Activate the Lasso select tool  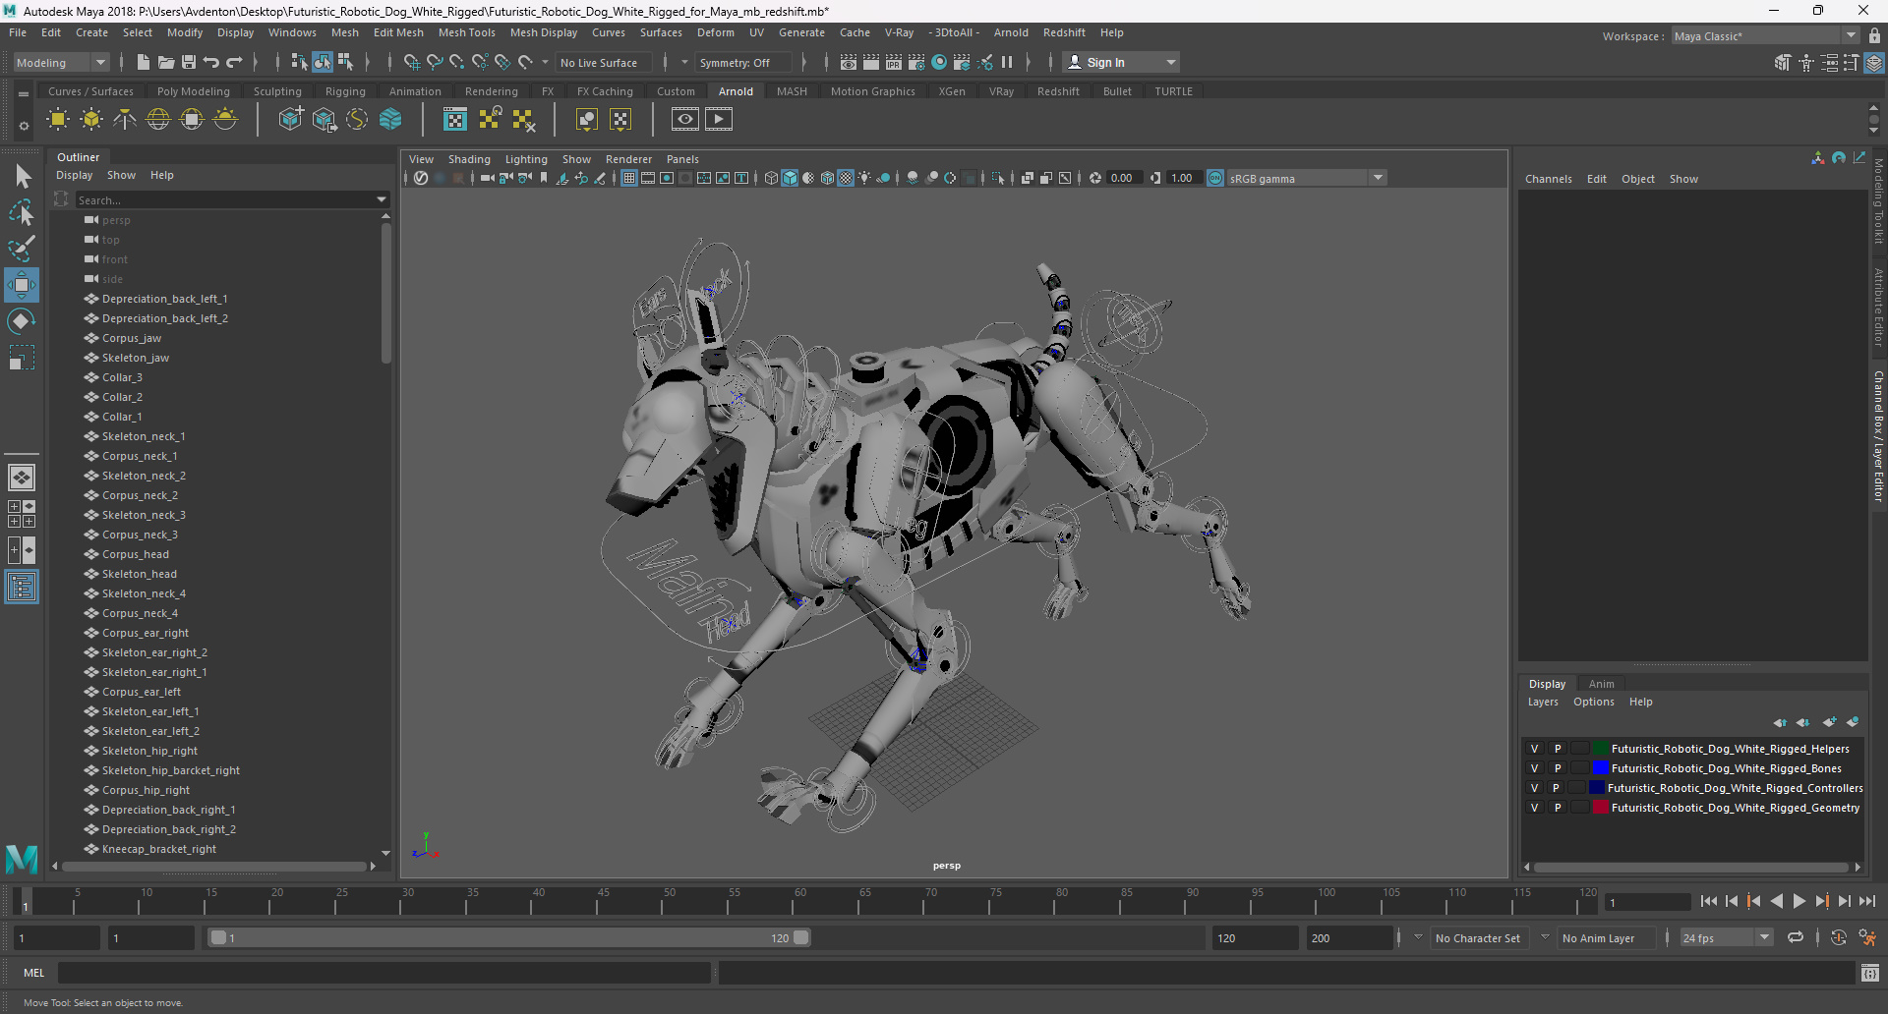(x=22, y=212)
